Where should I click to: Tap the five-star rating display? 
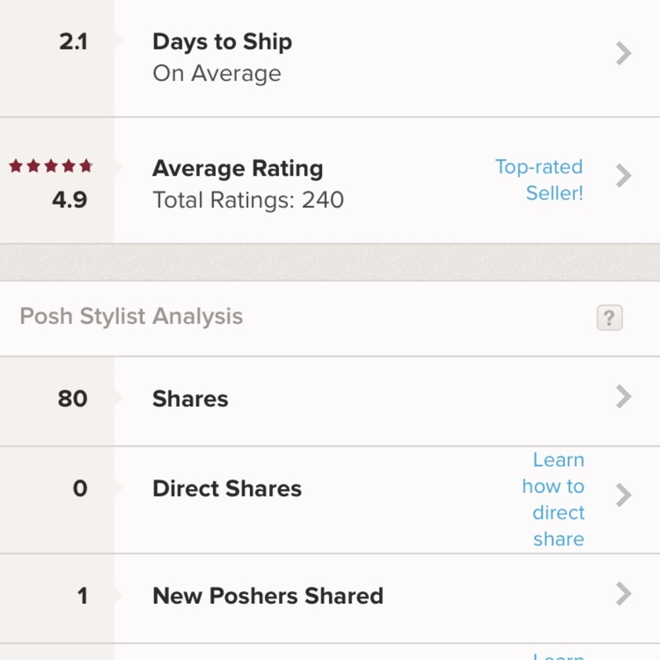pos(49,166)
